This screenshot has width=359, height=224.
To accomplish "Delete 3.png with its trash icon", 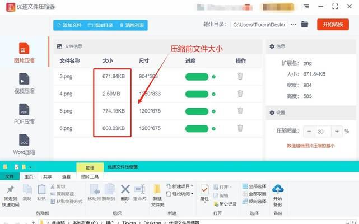I will pos(240,76).
